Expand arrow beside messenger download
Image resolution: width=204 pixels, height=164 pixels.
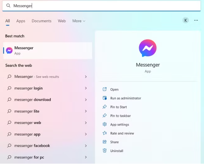(86, 100)
